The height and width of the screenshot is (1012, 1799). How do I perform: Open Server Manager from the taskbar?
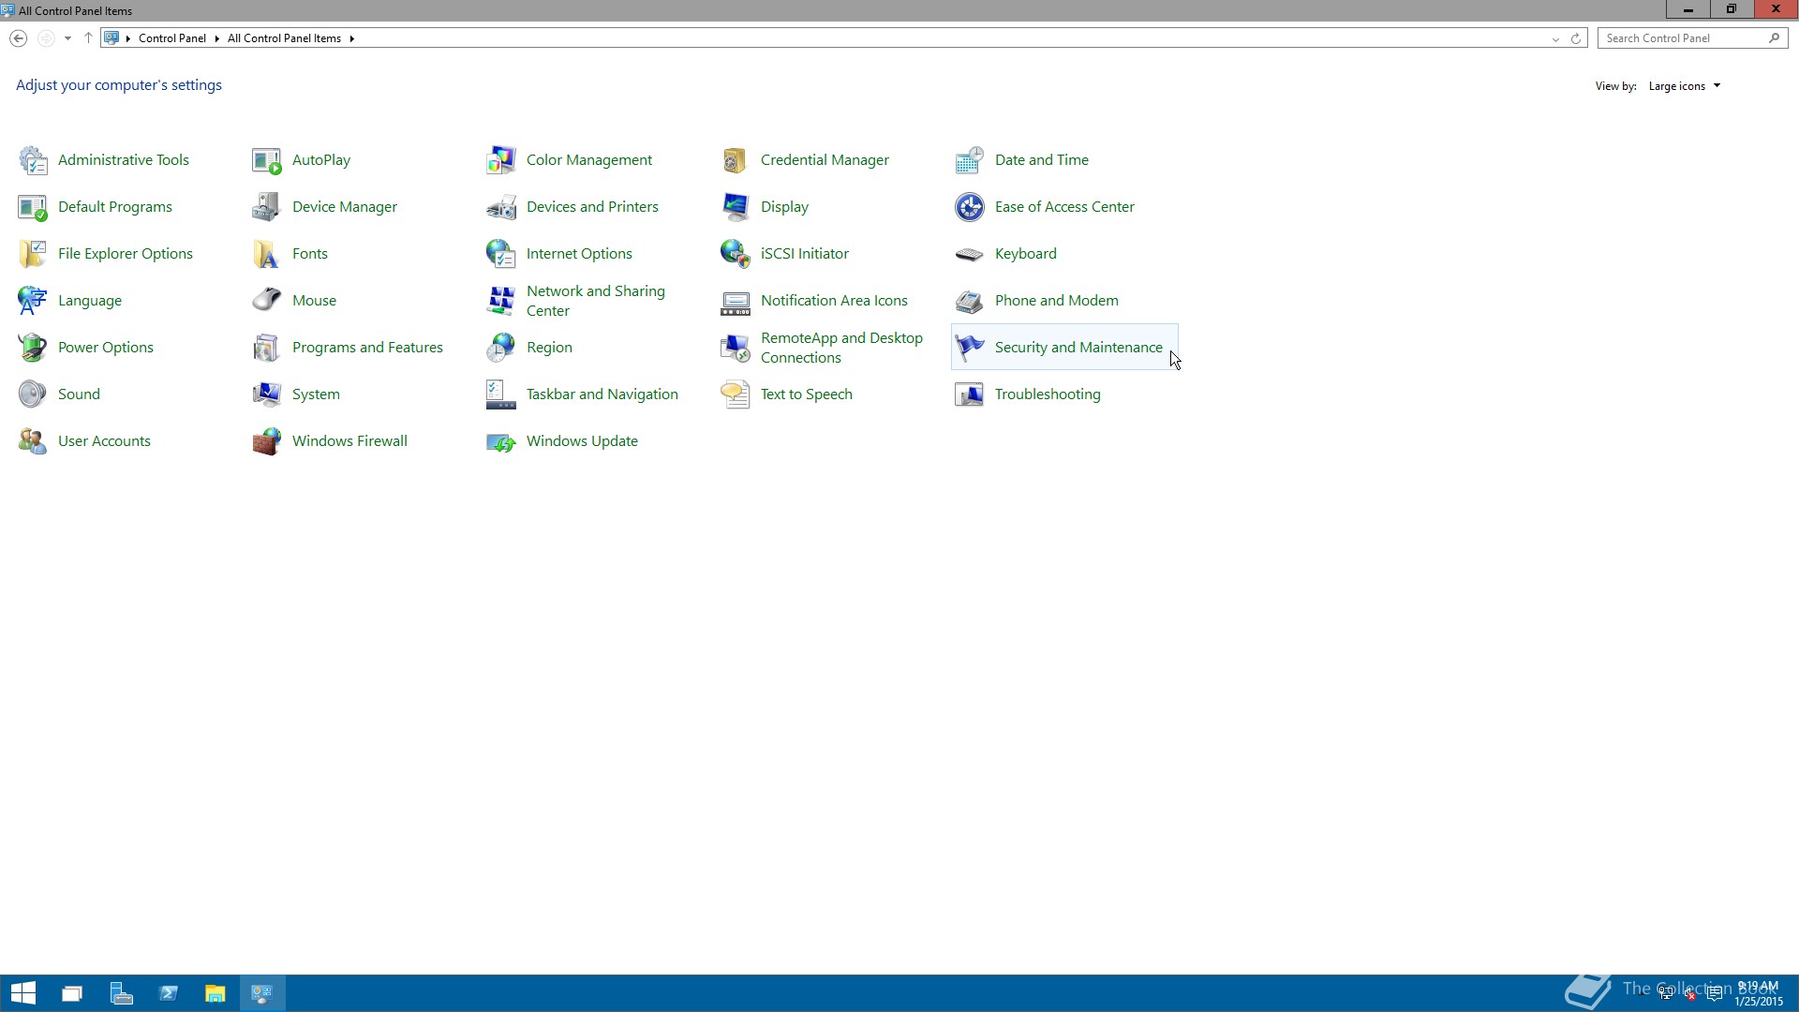121,993
